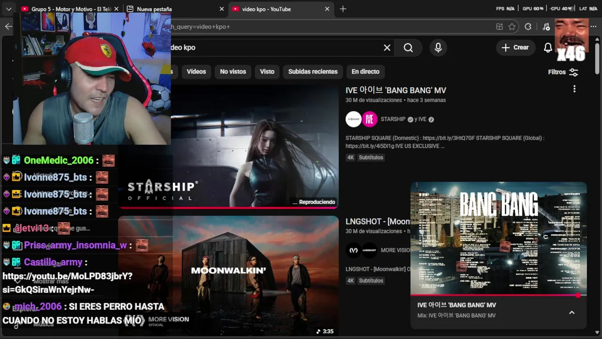Start voice search with microphone icon

(438, 48)
